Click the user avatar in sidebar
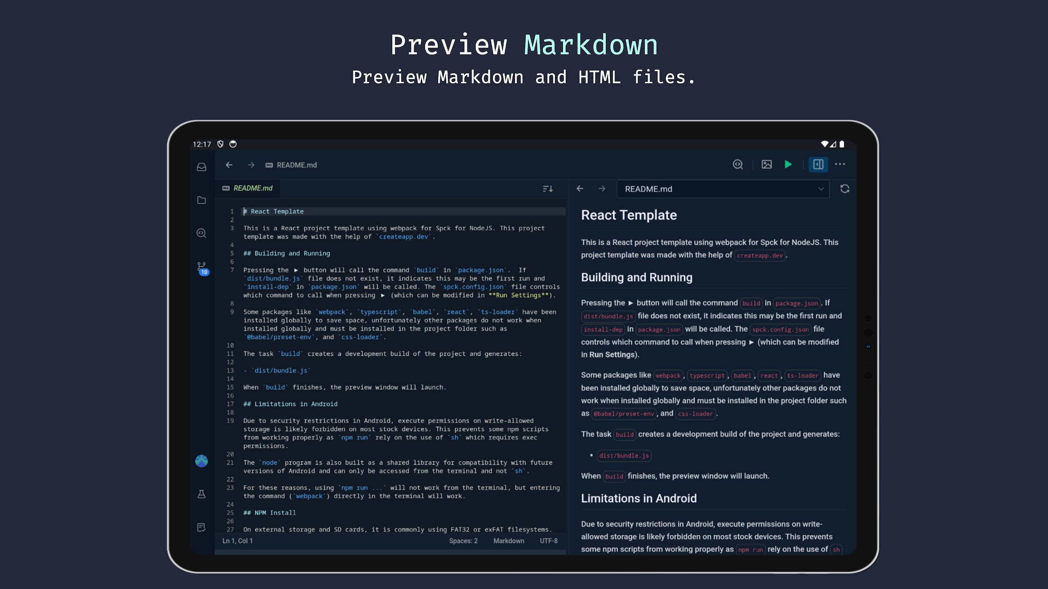The height and width of the screenshot is (589, 1048). (x=201, y=461)
